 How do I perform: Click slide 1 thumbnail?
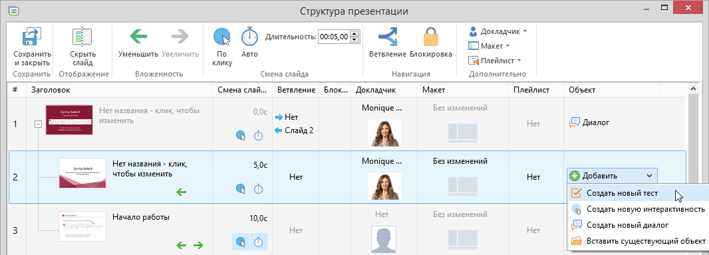[69, 120]
